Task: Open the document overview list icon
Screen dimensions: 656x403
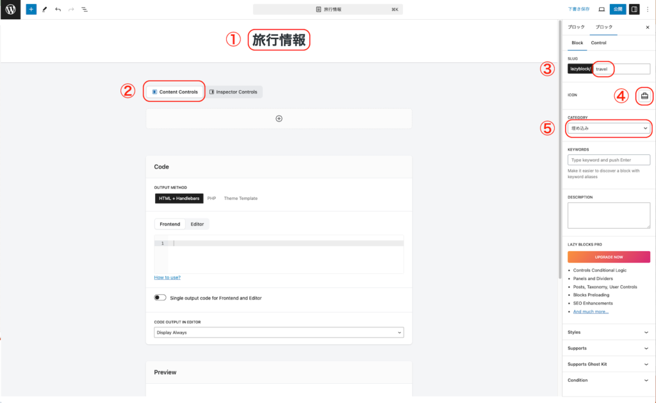Action: [x=85, y=10]
